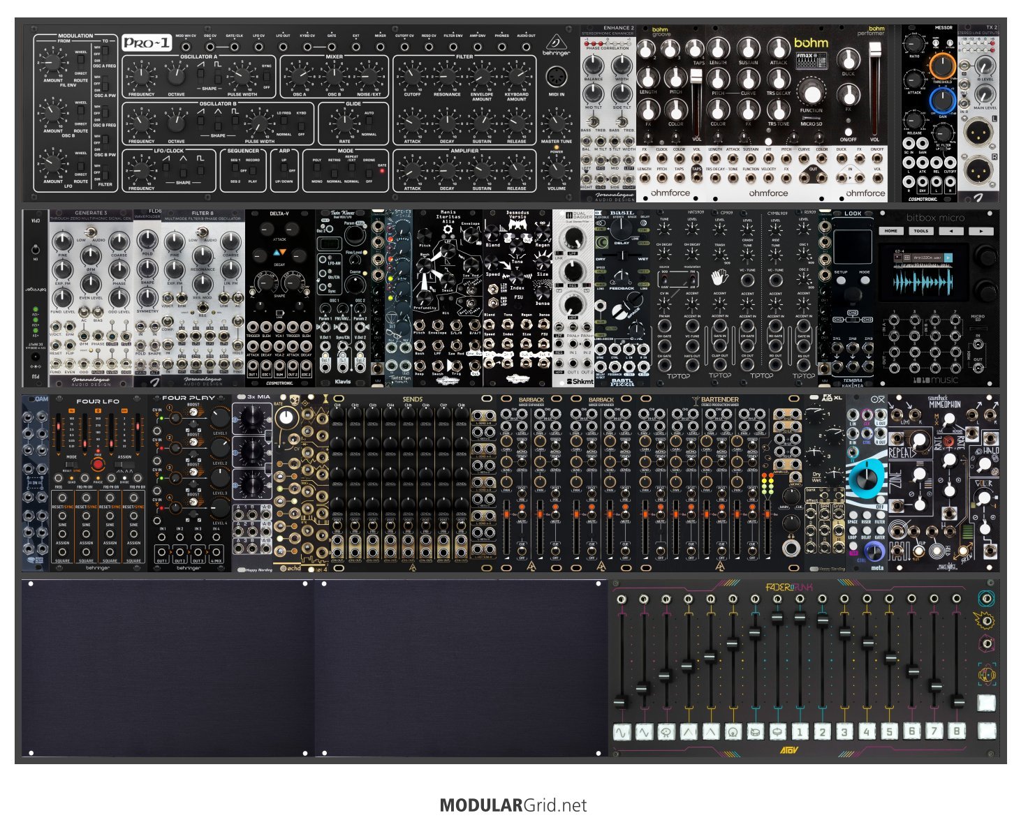Click the "bitbox micro" title text

pos(935,218)
